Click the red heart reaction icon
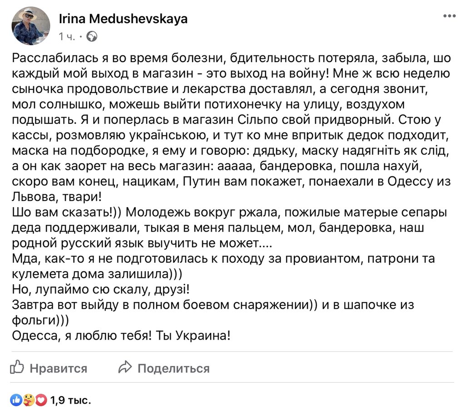Viewport: 465px width, 415px height. (x=41, y=400)
